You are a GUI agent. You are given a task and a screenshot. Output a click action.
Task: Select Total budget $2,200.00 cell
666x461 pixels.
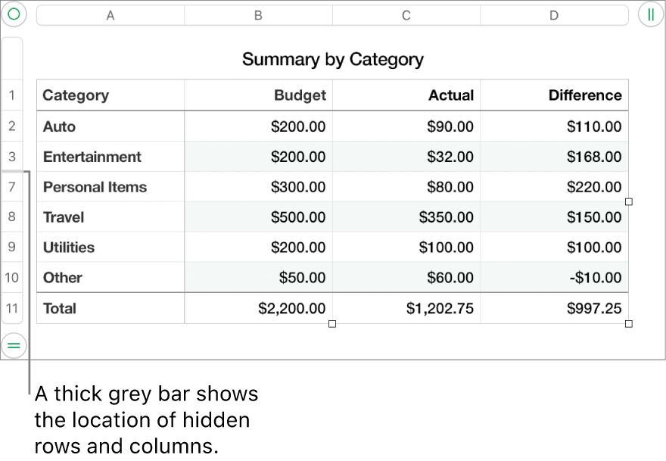258,308
